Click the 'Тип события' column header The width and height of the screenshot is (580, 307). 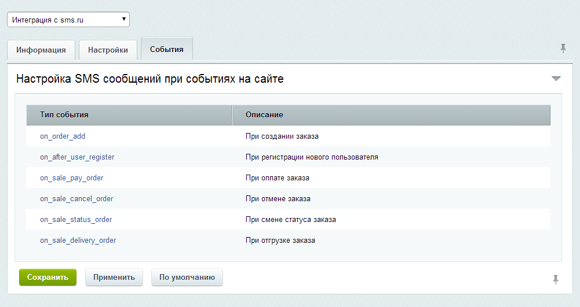click(x=64, y=115)
